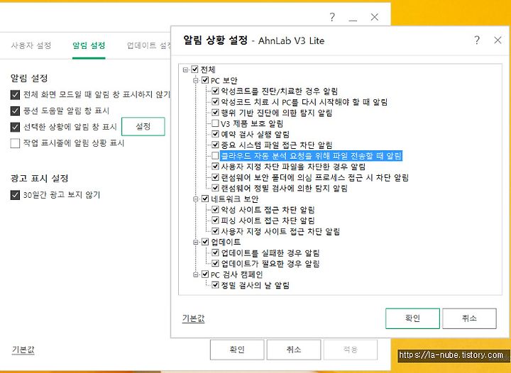Close the background settings window
Screen dimensions: 511x373
tap(375, 17)
